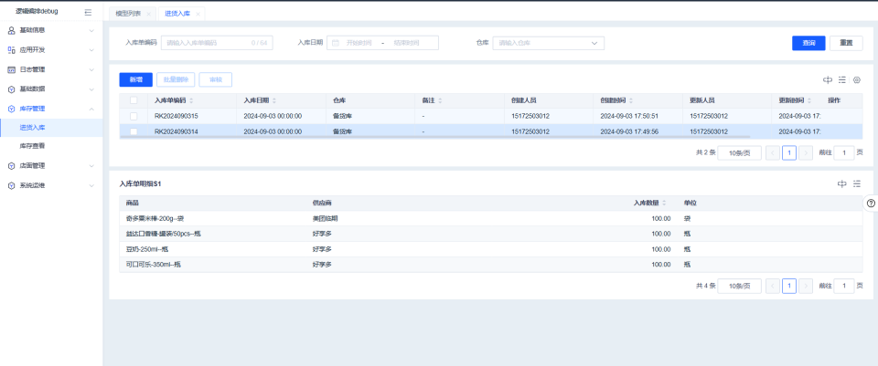Expand 应用开发 with its chevron
Viewport: 878px width, 366px height.
pos(91,49)
